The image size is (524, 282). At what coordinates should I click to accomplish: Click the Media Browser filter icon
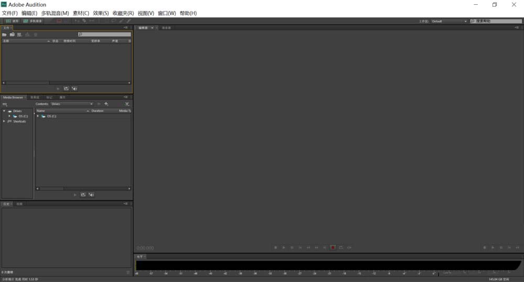(x=127, y=104)
